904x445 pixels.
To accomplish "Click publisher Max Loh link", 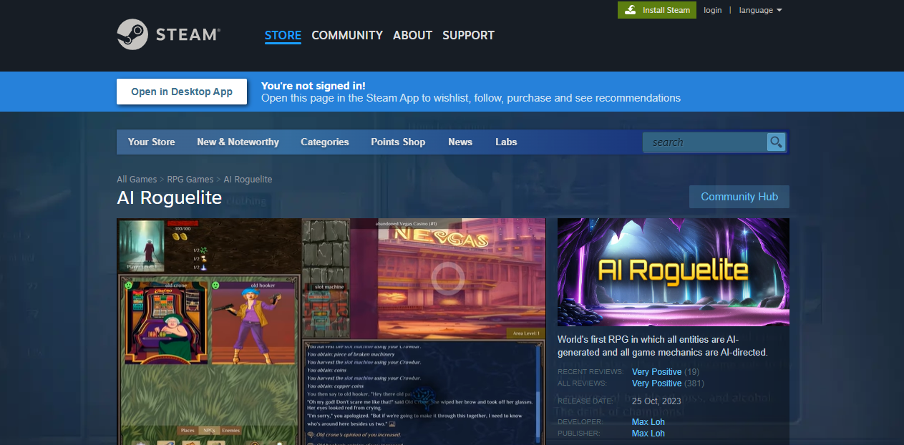I will point(648,434).
